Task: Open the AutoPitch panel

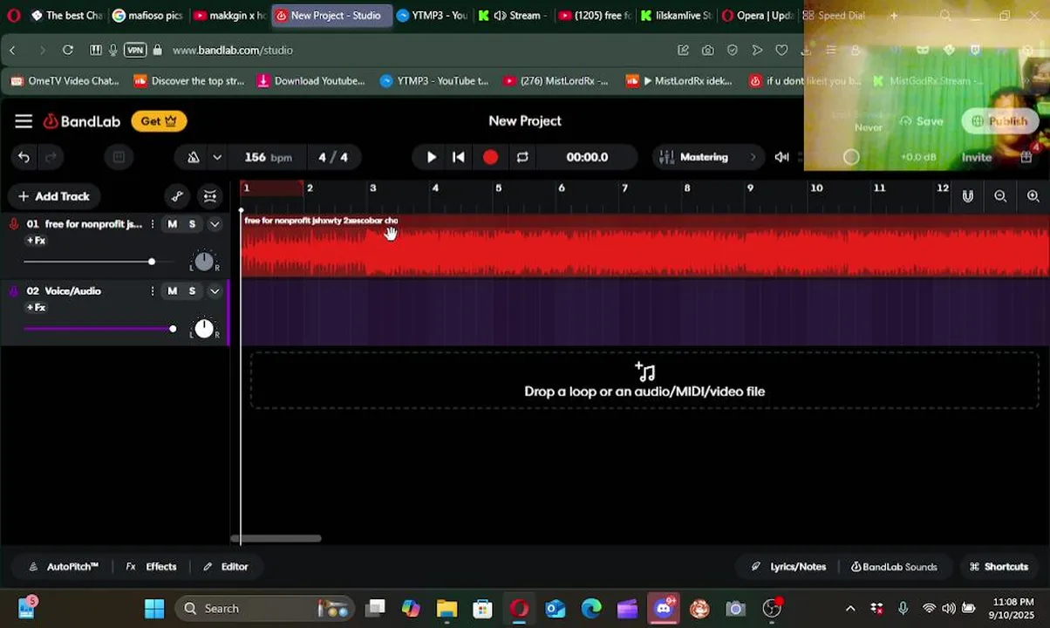Action: click(64, 567)
